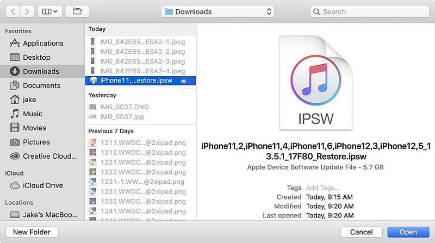Click the Pictures camera icon in the sidebar
The height and width of the screenshot is (243, 435).
[x=15, y=142]
